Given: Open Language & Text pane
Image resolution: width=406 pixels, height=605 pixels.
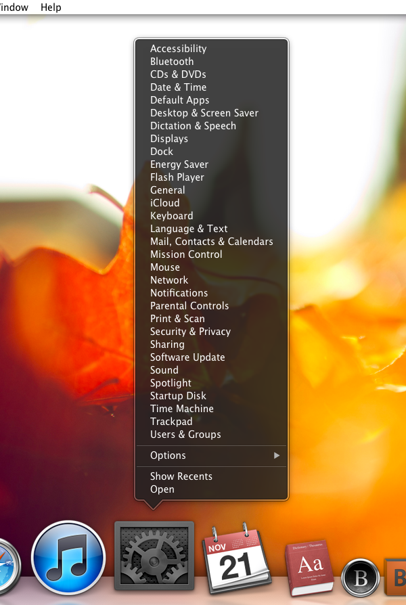Looking at the screenshot, I should click(189, 229).
